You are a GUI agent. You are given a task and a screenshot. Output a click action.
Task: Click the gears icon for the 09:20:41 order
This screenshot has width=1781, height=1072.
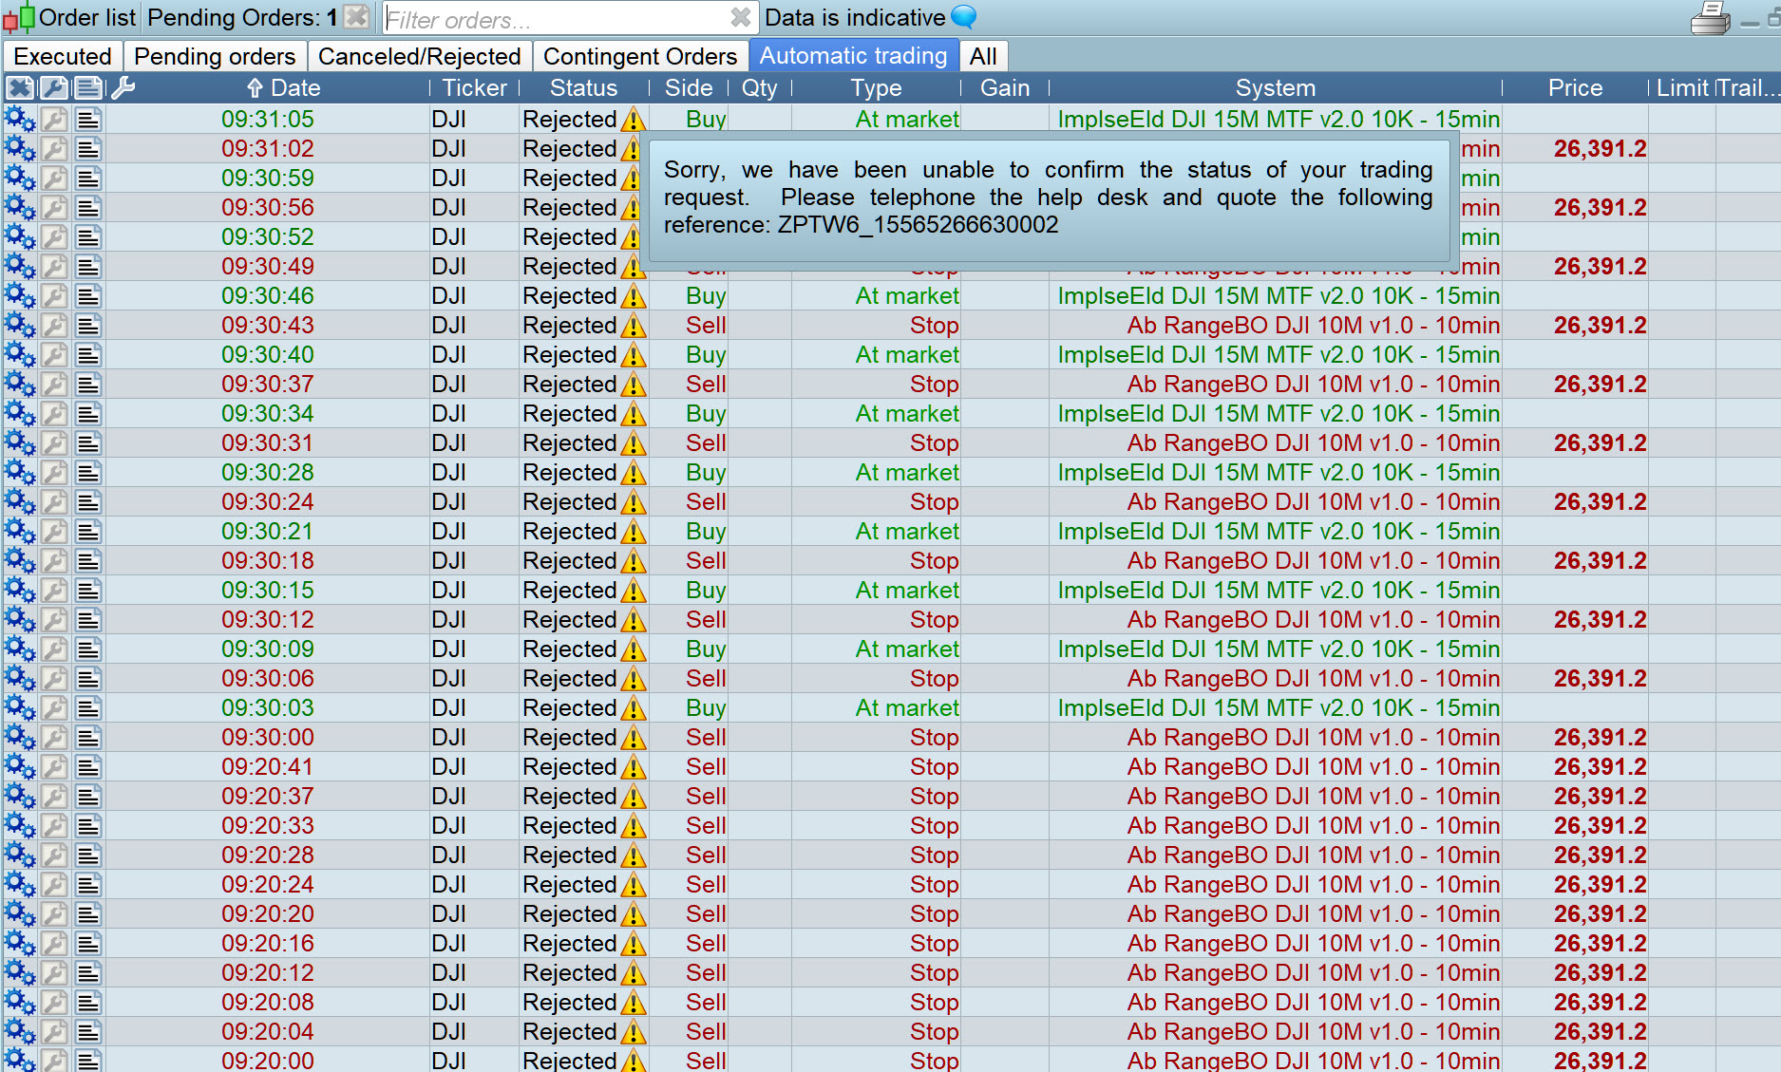(x=20, y=767)
